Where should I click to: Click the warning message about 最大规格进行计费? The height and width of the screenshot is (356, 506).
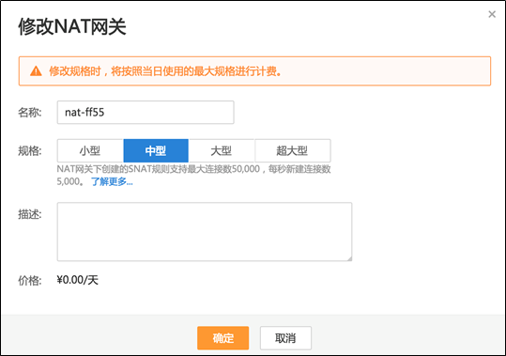point(165,71)
